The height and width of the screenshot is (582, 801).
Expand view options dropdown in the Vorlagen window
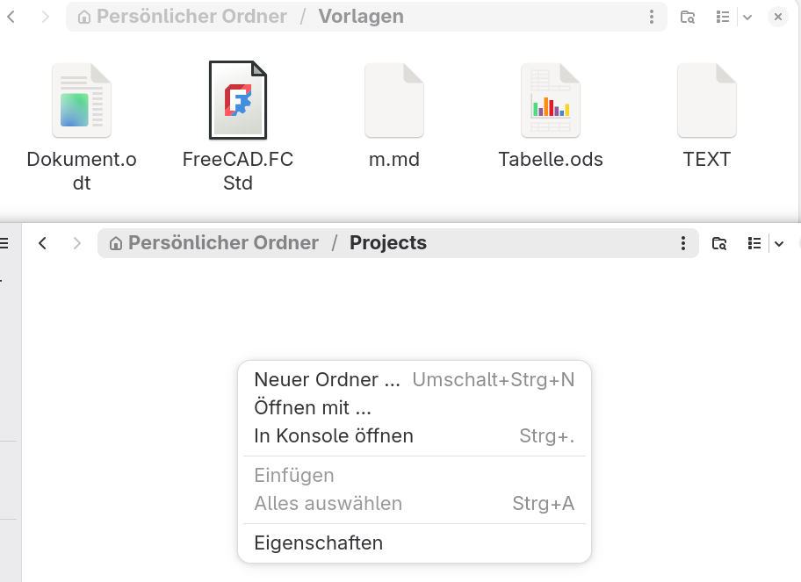click(747, 17)
